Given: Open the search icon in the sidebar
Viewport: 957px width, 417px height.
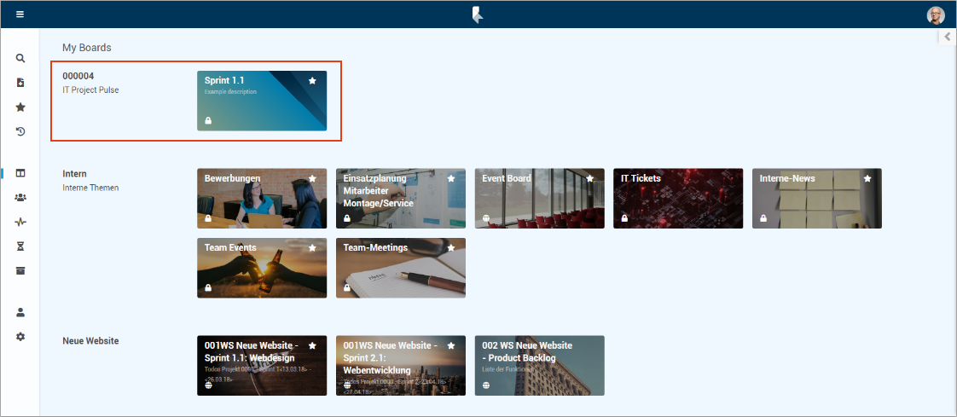Looking at the screenshot, I should click(x=20, y=59).
